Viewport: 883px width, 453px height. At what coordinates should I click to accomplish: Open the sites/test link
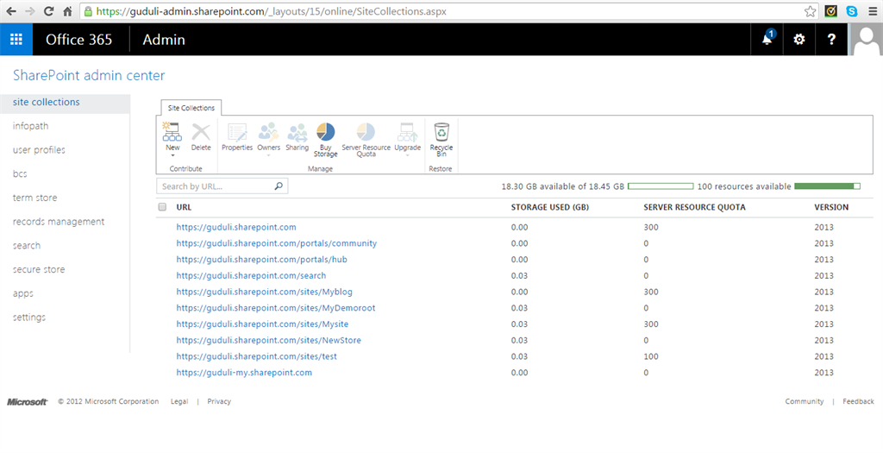coord(257,356)
